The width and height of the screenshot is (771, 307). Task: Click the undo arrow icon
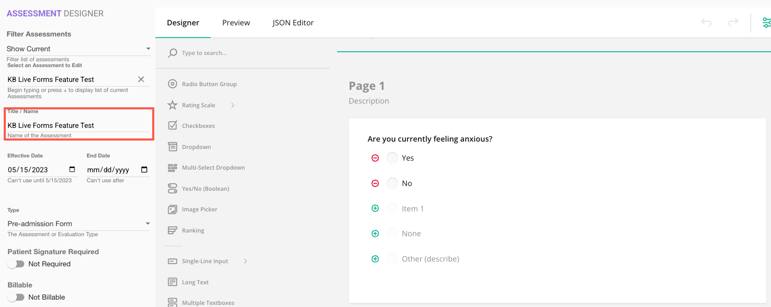pos(706,22)
